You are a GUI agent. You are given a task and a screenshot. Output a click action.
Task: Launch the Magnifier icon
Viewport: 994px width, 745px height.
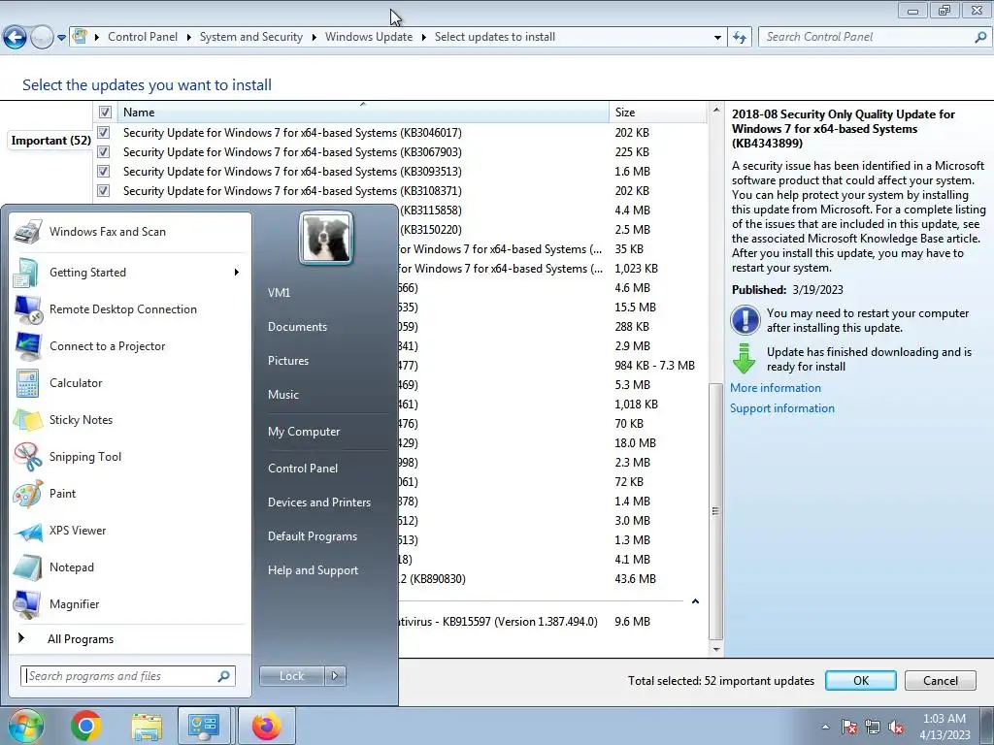click(x=28, y=603)
